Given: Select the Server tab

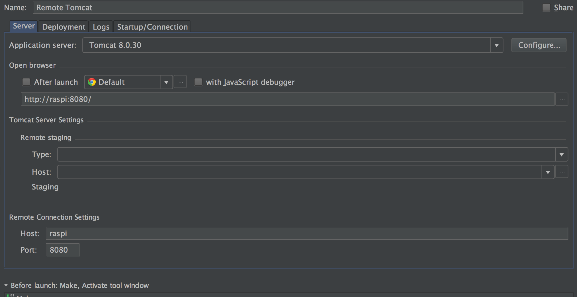Looking at the screenshot, I should [x=24, y=26].
